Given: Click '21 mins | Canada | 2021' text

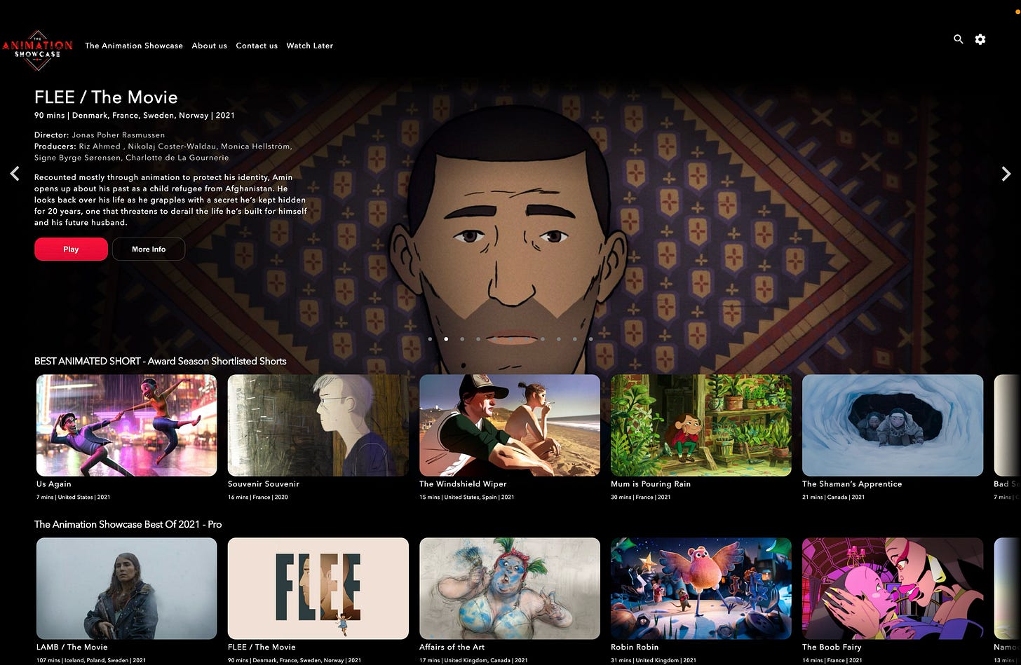Looking at the screenshot, I should click(x=833, y=498).
